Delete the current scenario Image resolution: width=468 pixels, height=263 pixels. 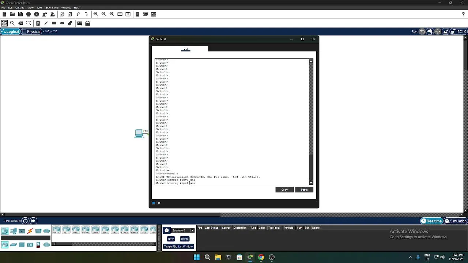[x=185, y=239]
